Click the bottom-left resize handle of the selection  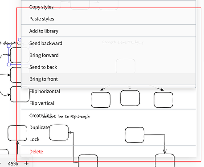coord(9,65)
